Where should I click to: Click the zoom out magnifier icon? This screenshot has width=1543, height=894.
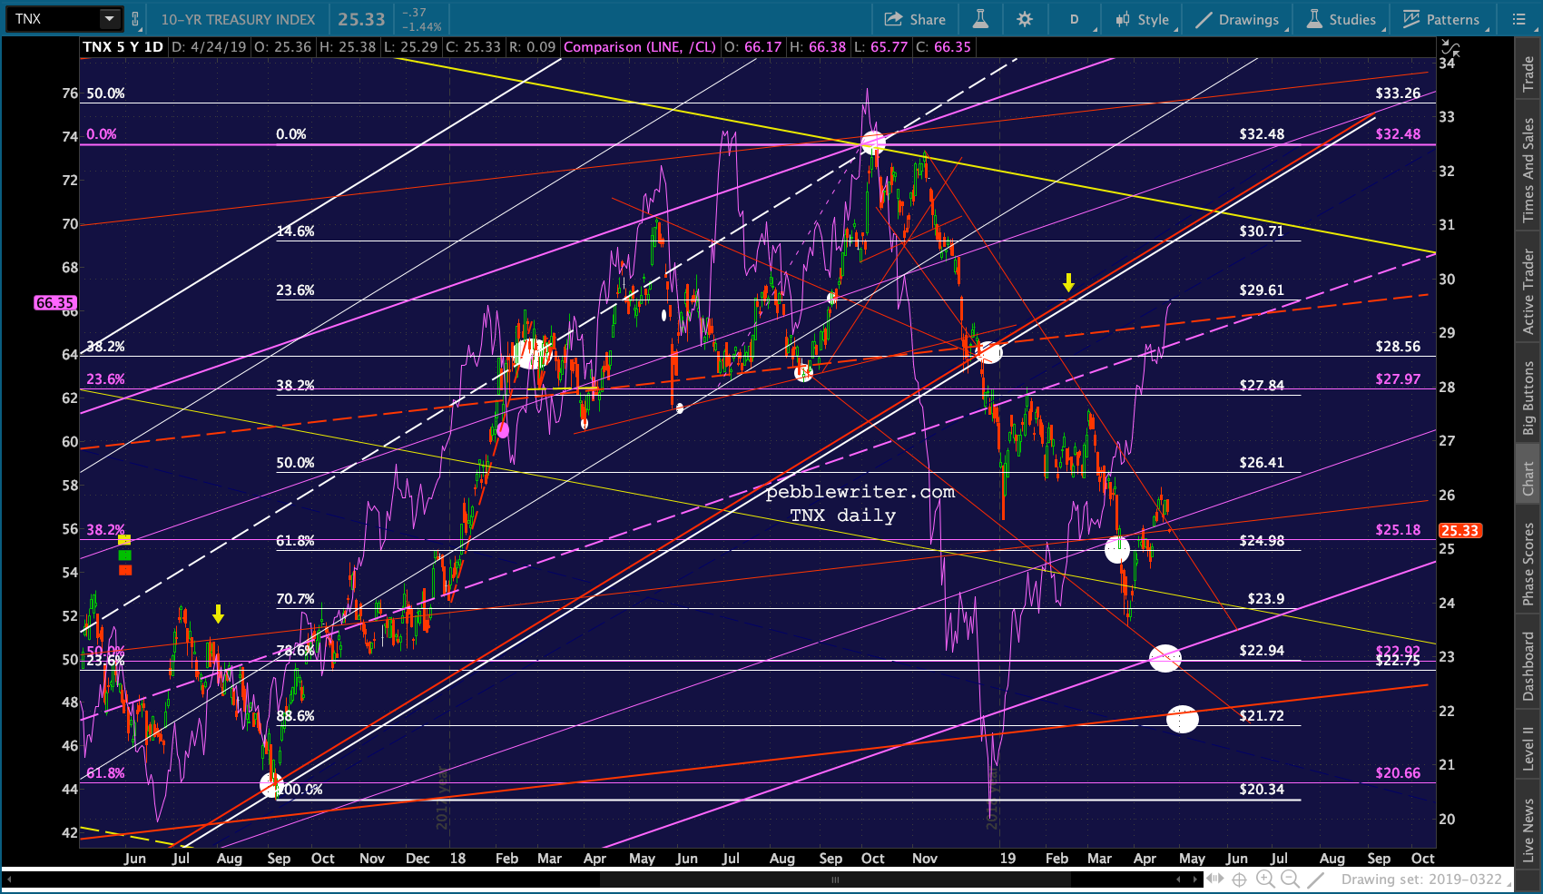coord(1290,879)
